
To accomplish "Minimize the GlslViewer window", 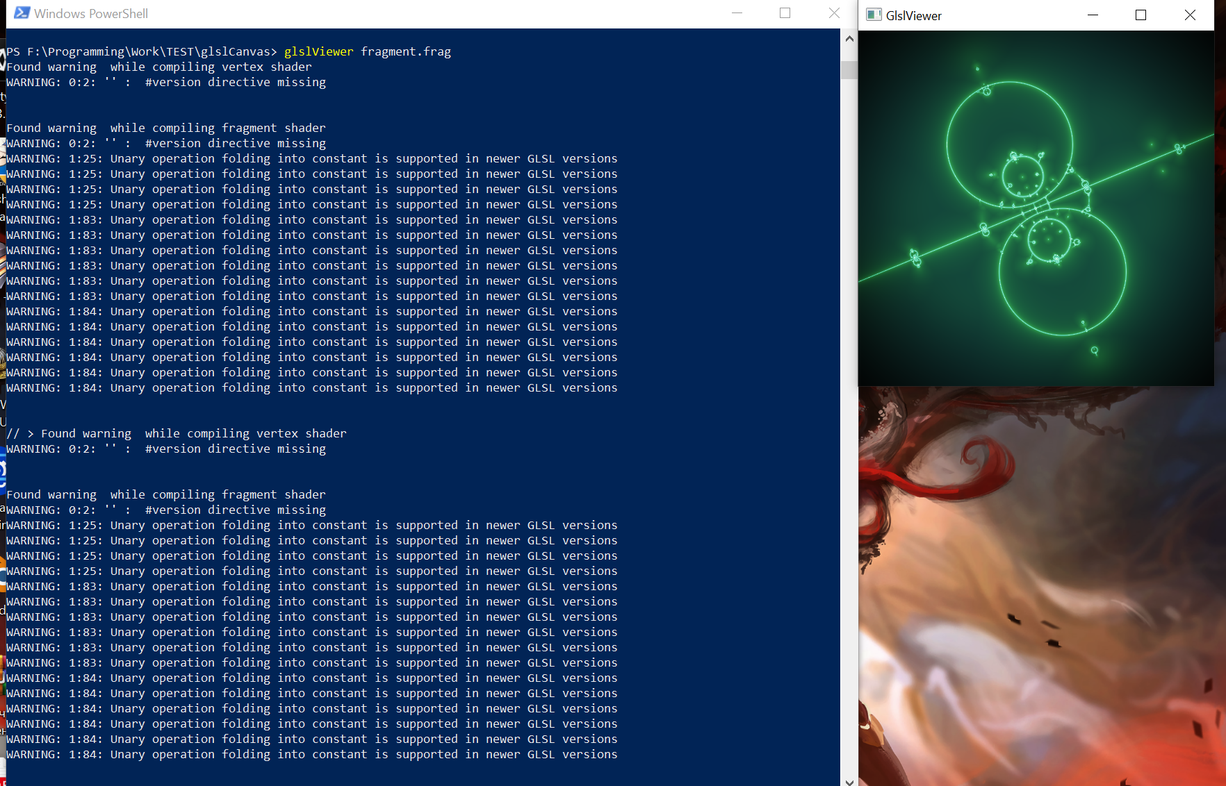I will (1093, 15).
